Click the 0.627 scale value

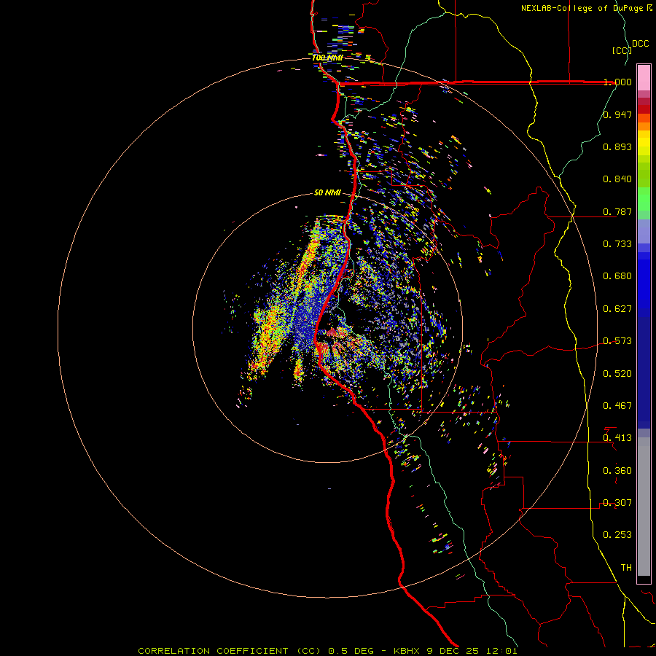pyautogui.click(x=617, y=309)
